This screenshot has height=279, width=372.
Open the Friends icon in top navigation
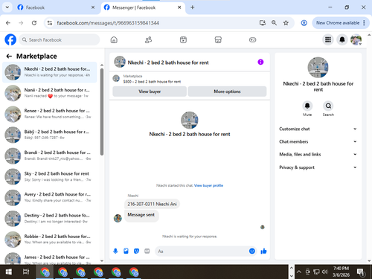(x=148, y=39)
